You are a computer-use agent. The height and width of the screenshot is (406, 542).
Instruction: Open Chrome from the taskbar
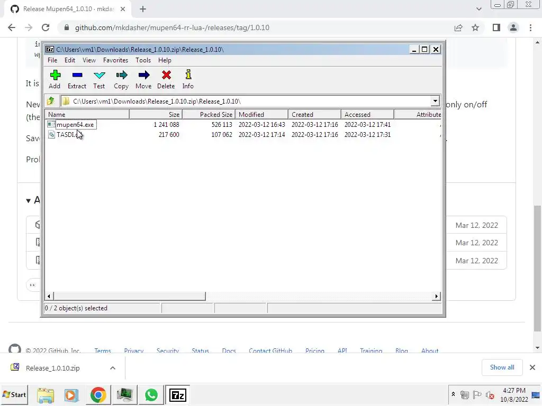point(98,395)
